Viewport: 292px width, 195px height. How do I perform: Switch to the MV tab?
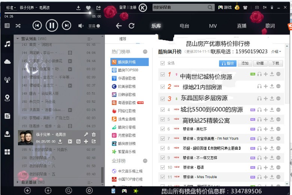213,26
